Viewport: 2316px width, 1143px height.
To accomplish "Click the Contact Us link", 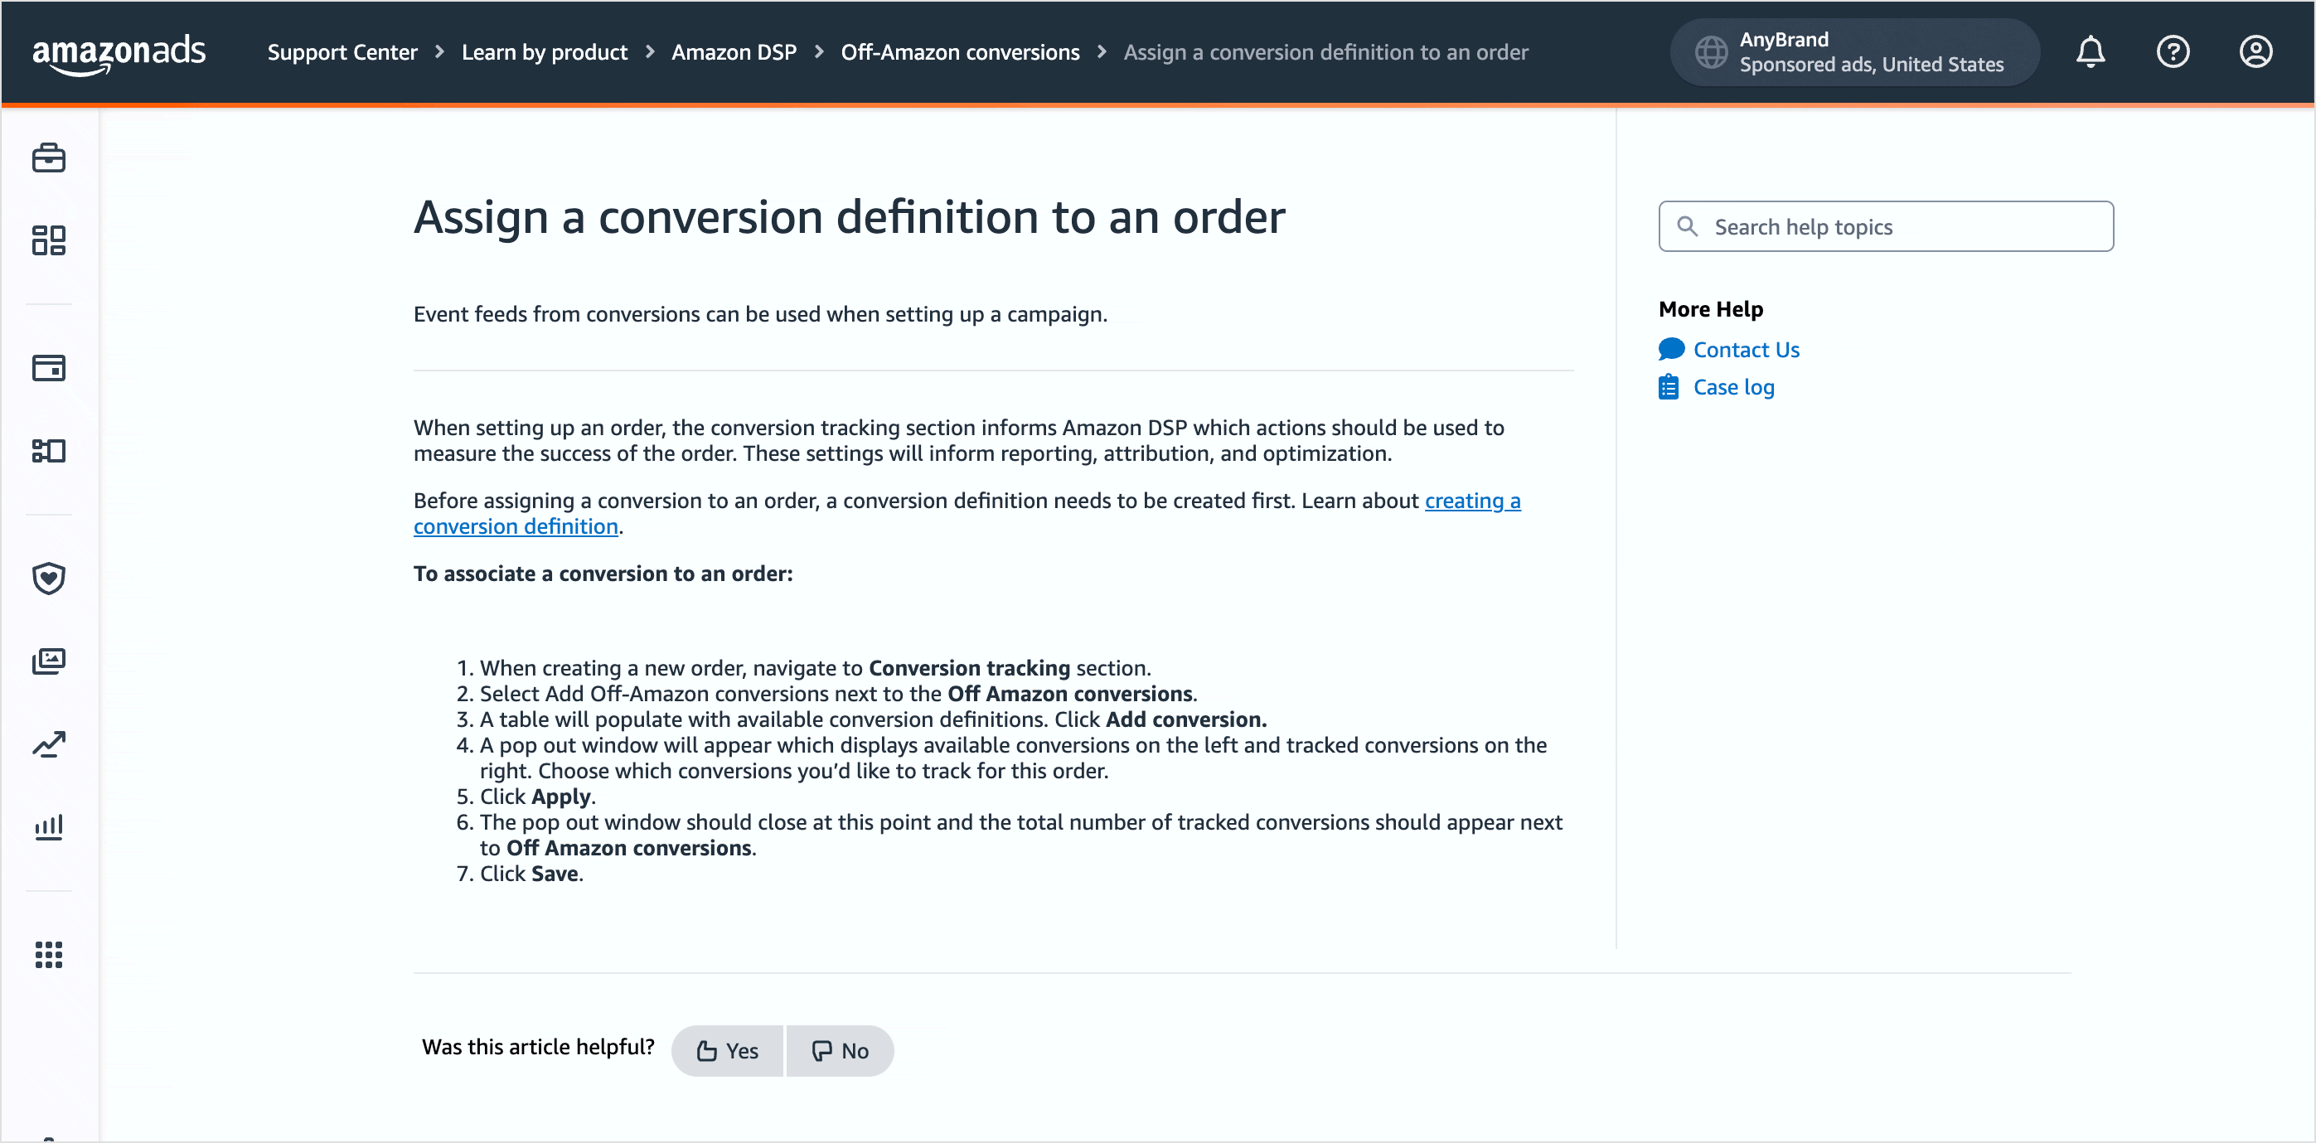I will [x=1746, y=350].
